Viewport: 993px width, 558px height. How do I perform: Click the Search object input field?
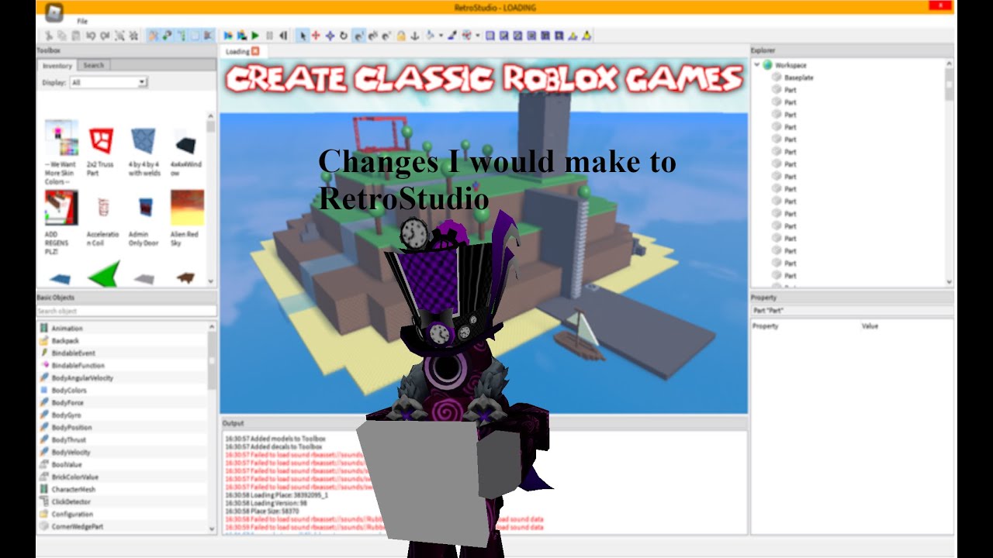(126, 311)
